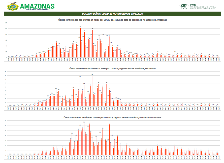Select the tallest bar labeled 102 in state chart

point(80,43)
